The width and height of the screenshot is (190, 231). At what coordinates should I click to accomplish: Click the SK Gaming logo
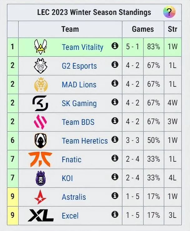click(x=41, y=103)
